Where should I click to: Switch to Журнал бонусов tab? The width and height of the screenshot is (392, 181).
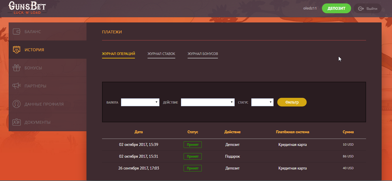pos(203,54)
